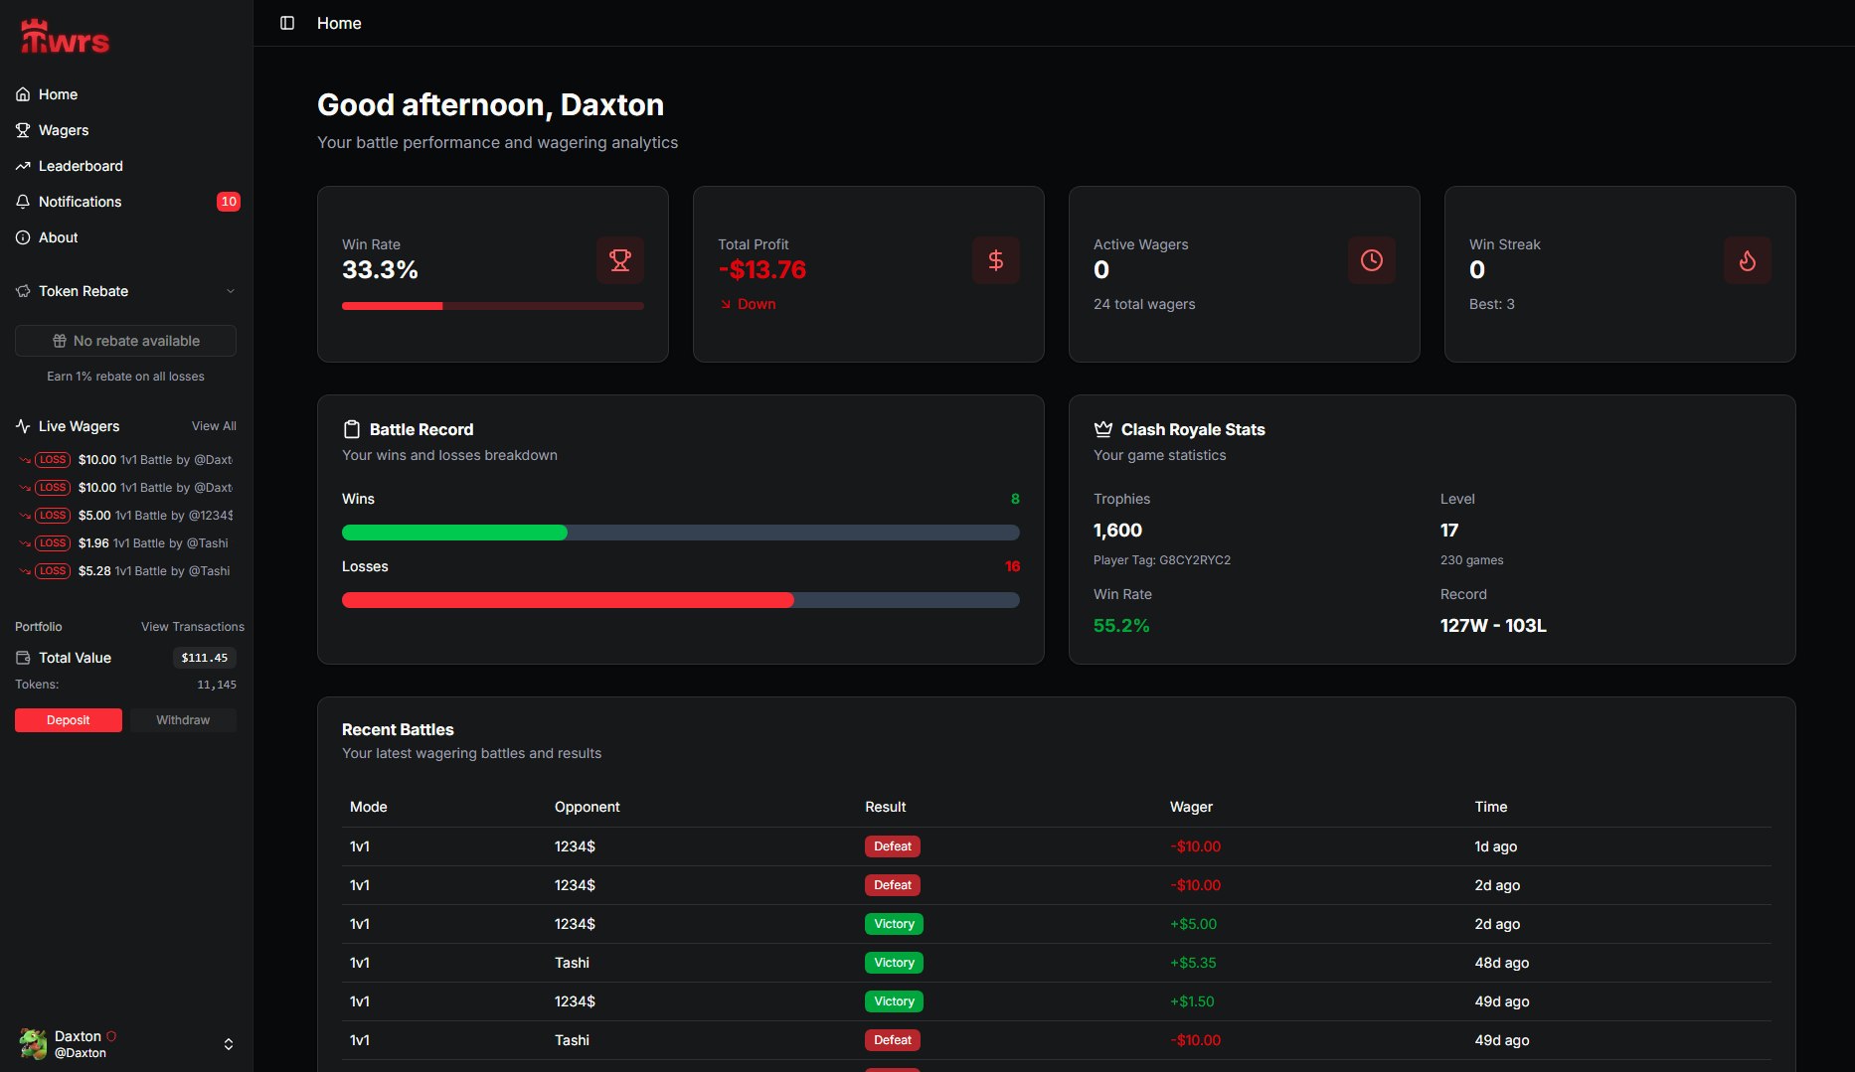Viewport: 1855px width, 1072px height.
Task: Click the red unread badge showing 10
Action: (x=229, y=202)
